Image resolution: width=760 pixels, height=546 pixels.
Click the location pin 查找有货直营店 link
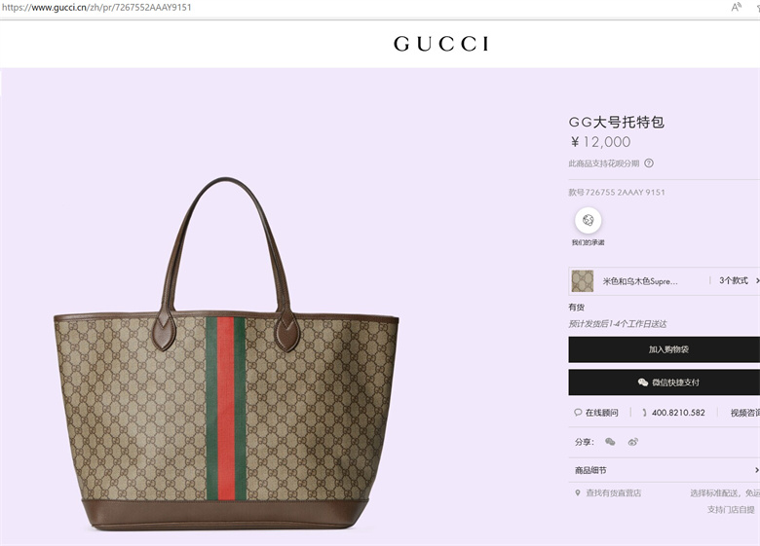tap(608, 492)
